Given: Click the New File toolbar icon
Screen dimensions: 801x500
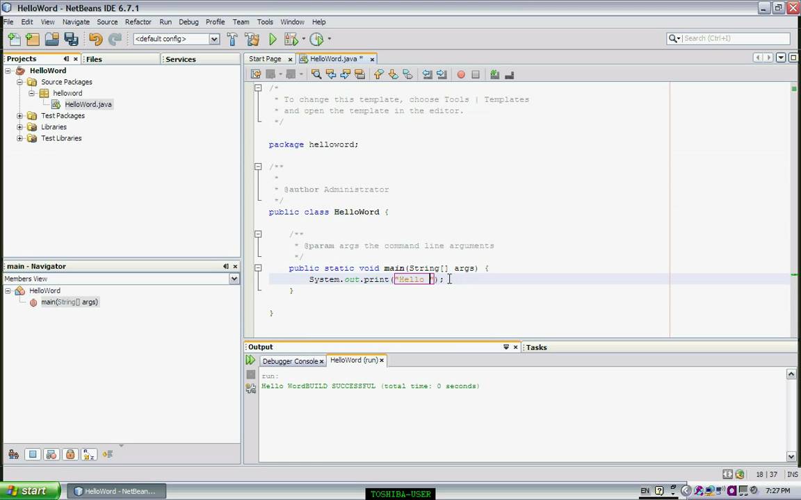Looking at the screenshot, I should click(15, 39).
